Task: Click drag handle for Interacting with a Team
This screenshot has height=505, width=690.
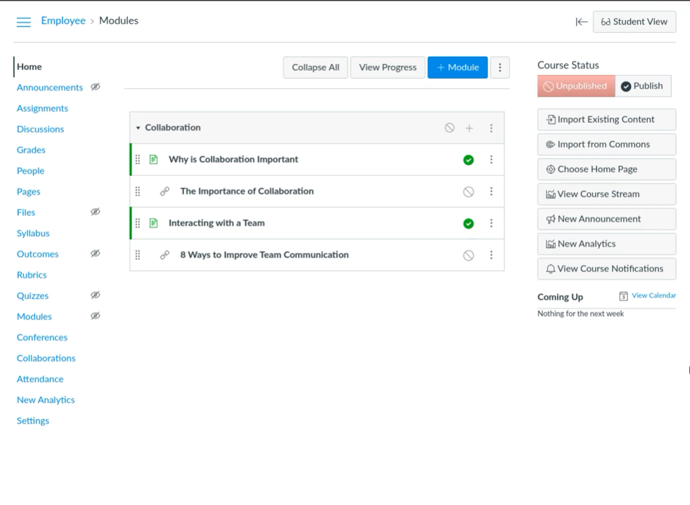Action: 138,223
